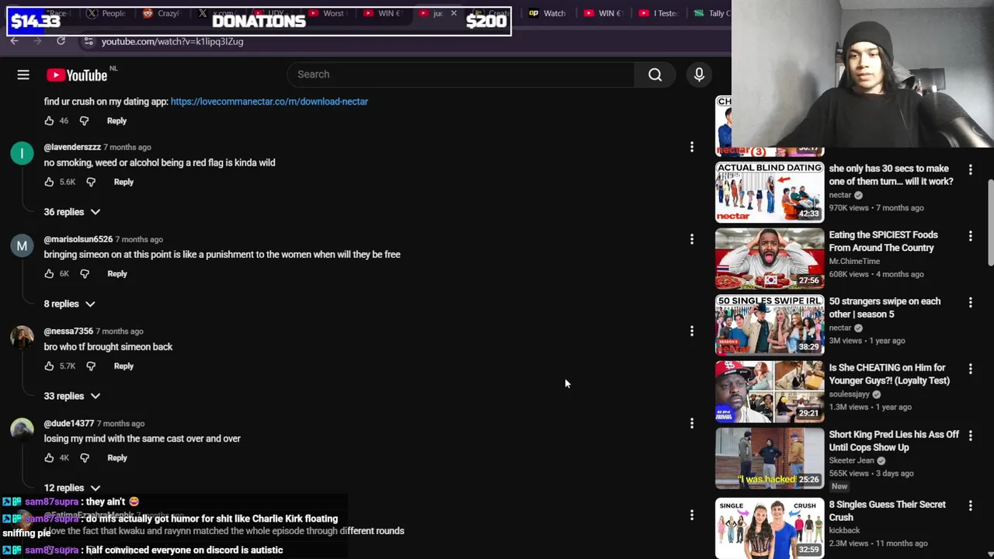Click the YouTube search input field
Image resolution: width=994 pixels, height=559 pixels.
pos(461,75)
